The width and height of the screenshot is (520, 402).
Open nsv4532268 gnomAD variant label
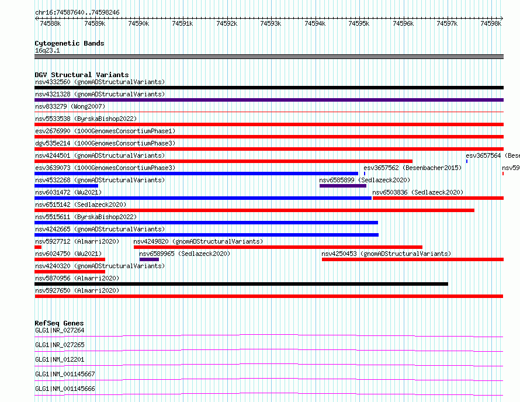pyautogui.click(x=100, y=180)
